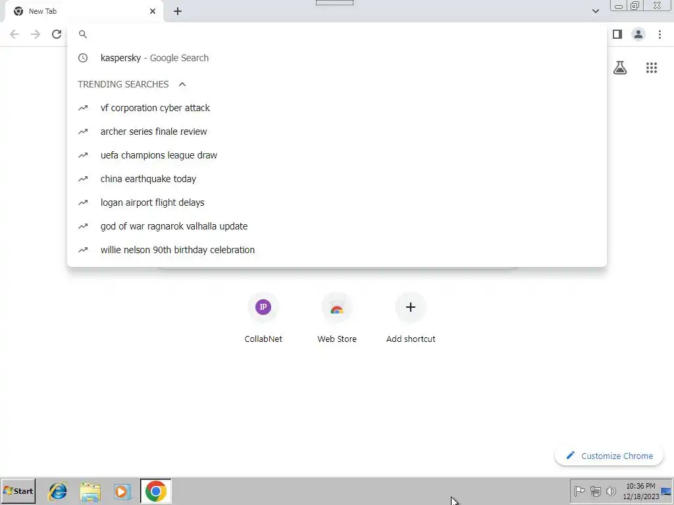Image resolution: width=674 pixels, height=505 pixels.
Task: Launch Windows Media Player from taskbar
Action: point(122,491)
